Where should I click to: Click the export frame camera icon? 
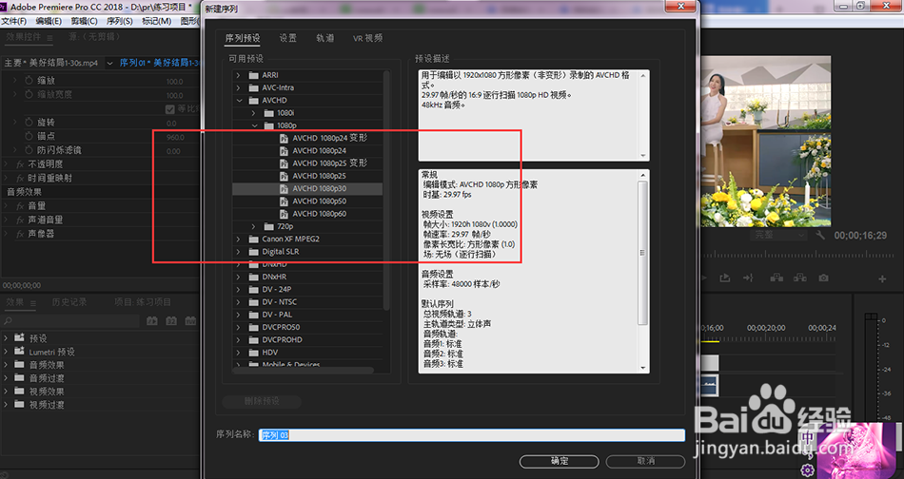[x=823, y=278]
